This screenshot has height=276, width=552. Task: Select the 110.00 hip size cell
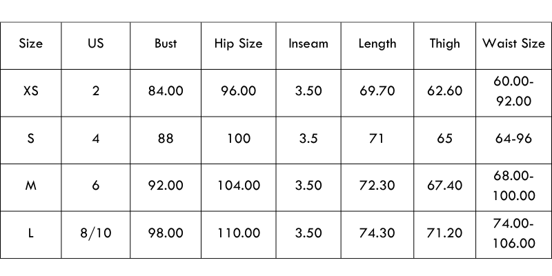tap(239, 233)
